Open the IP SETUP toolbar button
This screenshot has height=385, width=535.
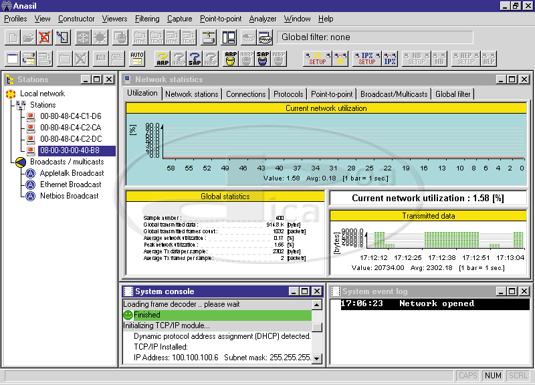tap(318, 59)
